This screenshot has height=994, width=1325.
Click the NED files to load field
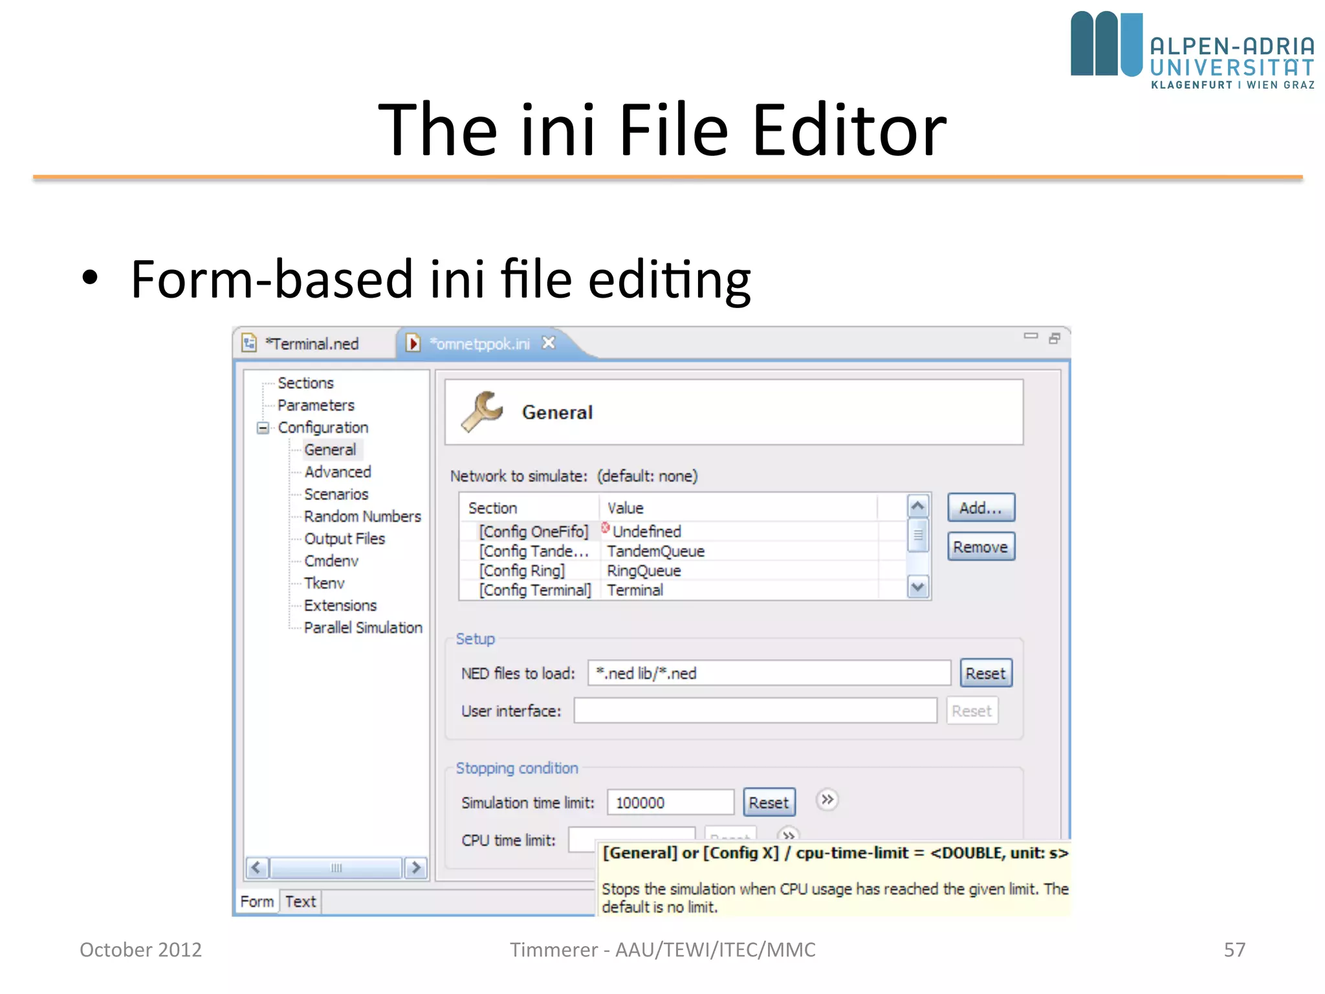pos(769,673)
